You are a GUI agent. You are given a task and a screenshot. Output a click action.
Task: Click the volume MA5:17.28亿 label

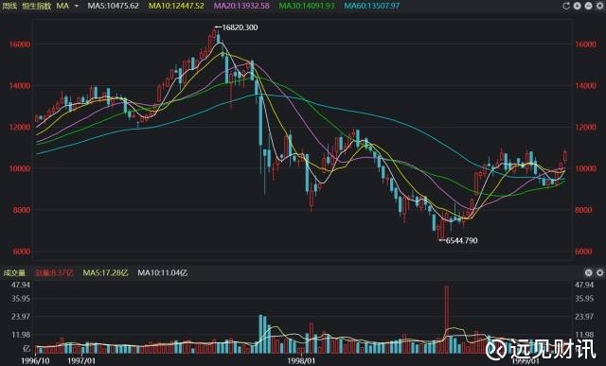coord(105,273)
